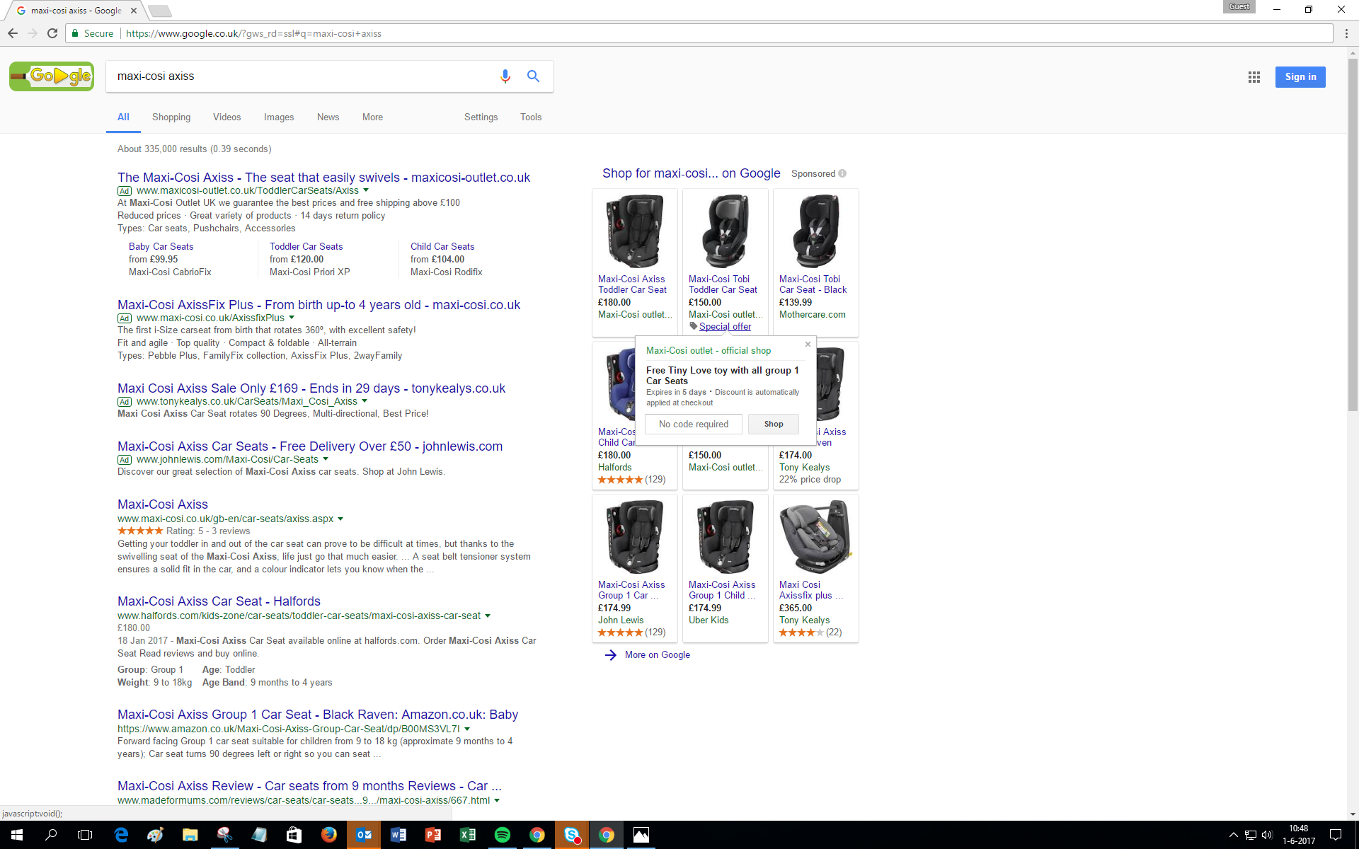Open PowerPoint from taskbar
The height and width of the screenshot is (849, 1359).
432,835
